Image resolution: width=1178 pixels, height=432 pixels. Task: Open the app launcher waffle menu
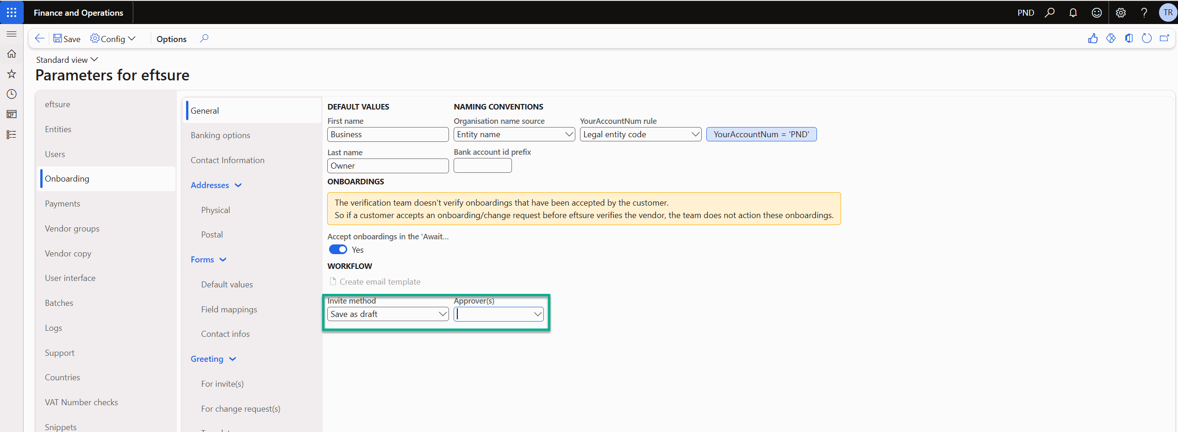point(12,12)
